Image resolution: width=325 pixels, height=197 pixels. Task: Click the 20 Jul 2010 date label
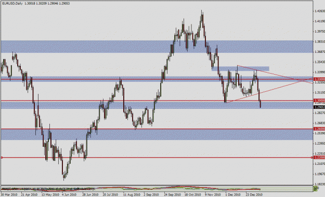tap(110, 195)
